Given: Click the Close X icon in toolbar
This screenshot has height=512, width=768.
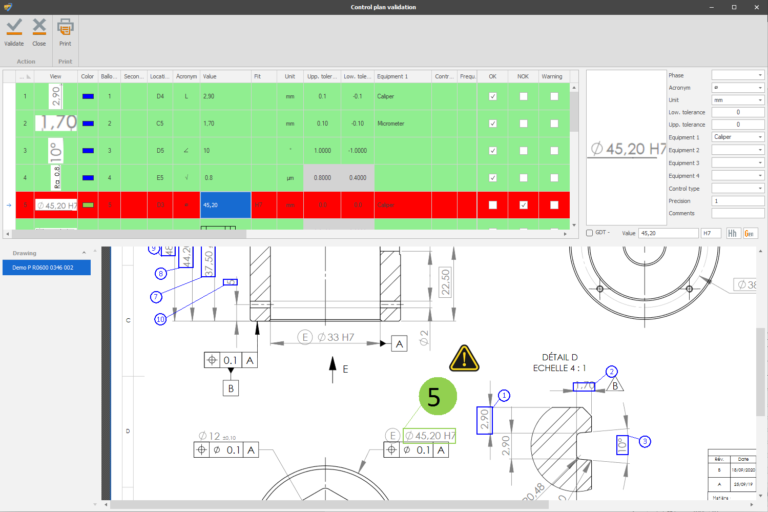Looking at the screenshot, I should click(x=39, y=27).
